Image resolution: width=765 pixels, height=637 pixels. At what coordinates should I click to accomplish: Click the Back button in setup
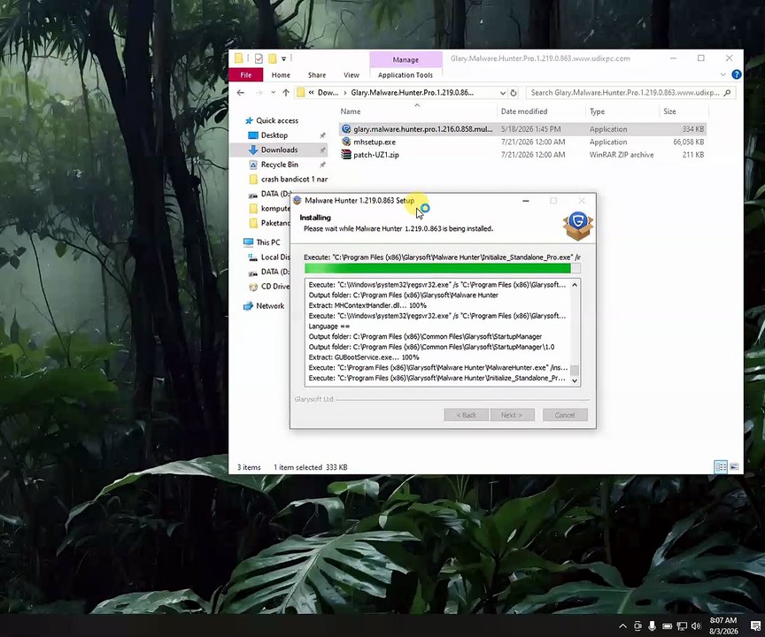click(x=466, y=415)
